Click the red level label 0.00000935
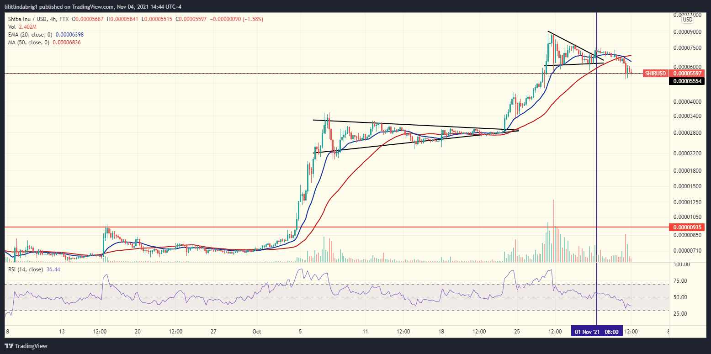Image resolution: width=711 pixels, height=354 pixels. [x=687, y=227]
